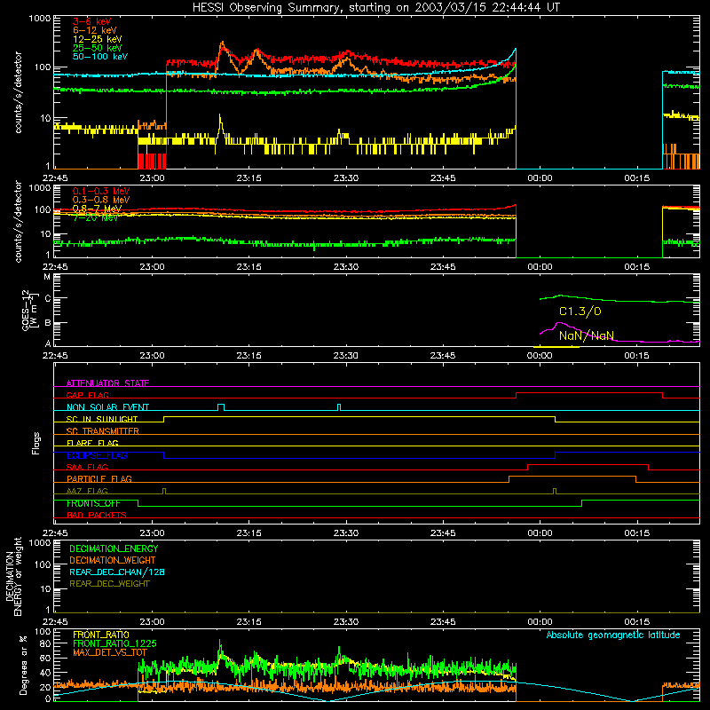Click the raised SAA_FLAG segment
Image resolution: width=710 pixels, height=710 pixels.
588,464
